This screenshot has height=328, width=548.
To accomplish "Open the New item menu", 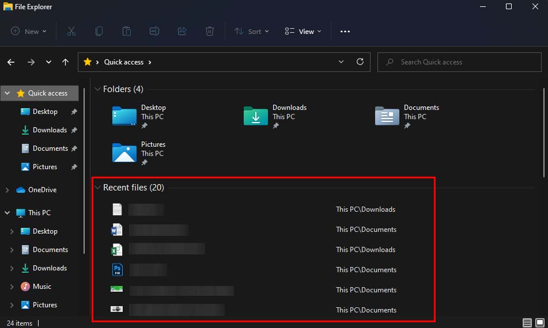I will pos(29,31).
